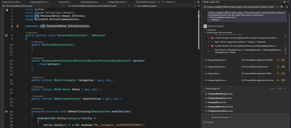Image resolution: width=291 pixels, height=128 pixels.
Task: Click '6 references' CodeLens above PersonalNotesContext class
Action: [x=31, y=33]
